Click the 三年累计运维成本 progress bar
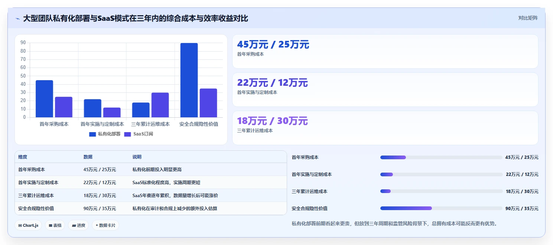 pyautogui.click(x=441, y=191)
